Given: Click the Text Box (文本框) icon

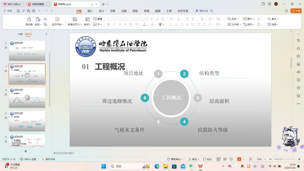Looking at the screenshot, I should click(x=229, y=24).
